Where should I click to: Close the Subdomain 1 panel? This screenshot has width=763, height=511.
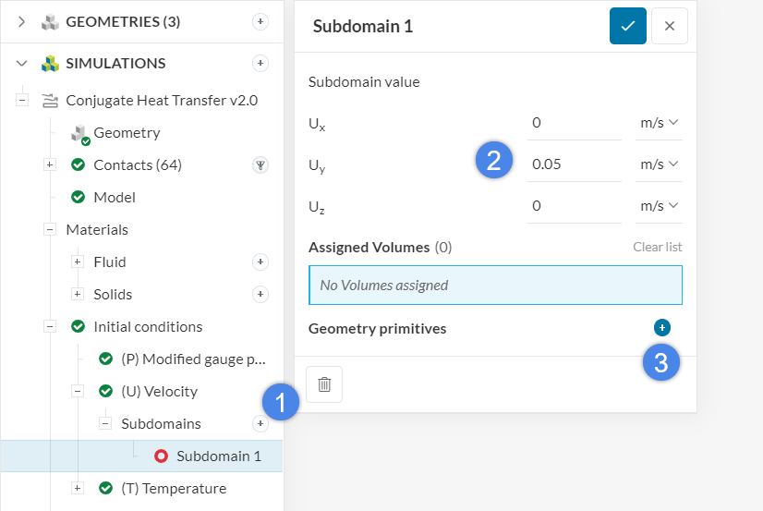(x=670, y=26)
